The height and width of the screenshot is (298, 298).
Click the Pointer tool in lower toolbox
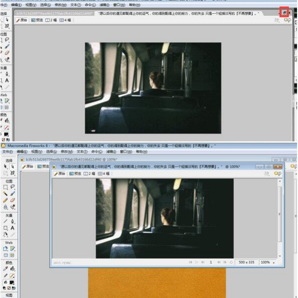tap(5, 167)
